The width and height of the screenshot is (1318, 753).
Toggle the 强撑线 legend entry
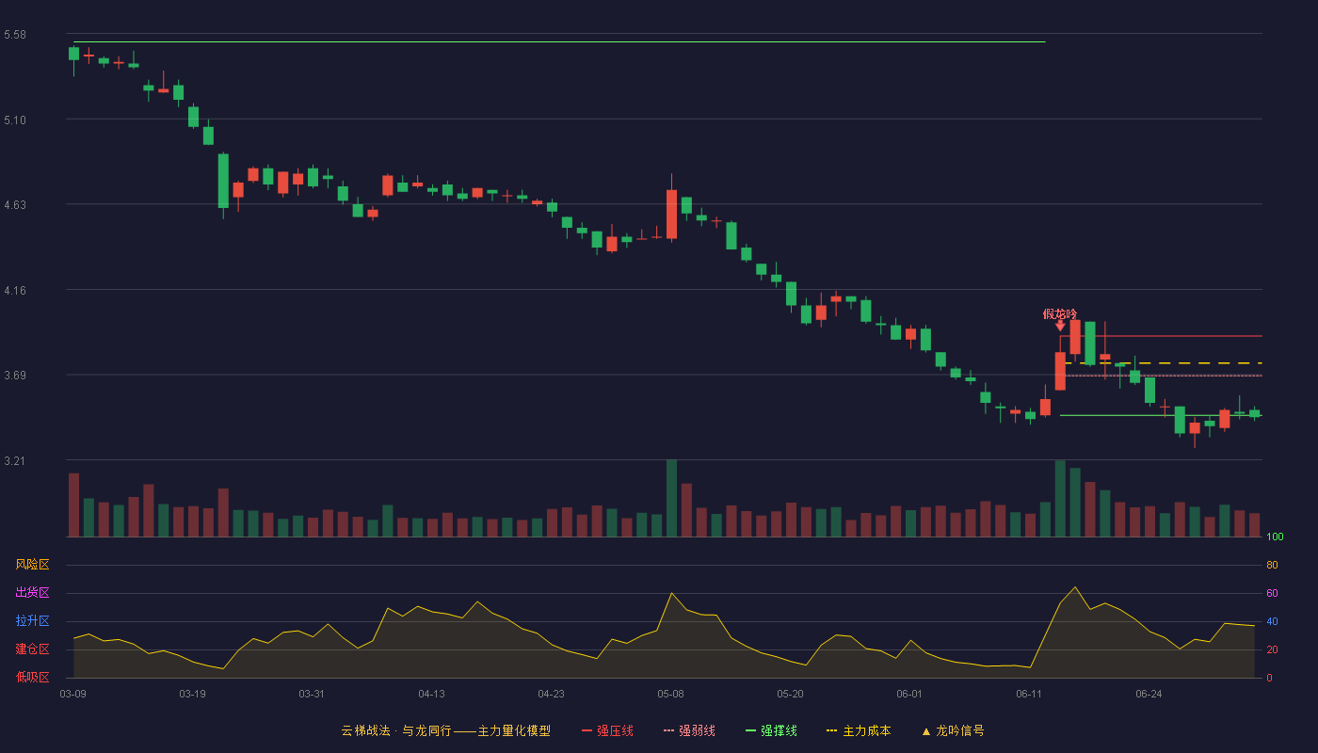(771, 730)
